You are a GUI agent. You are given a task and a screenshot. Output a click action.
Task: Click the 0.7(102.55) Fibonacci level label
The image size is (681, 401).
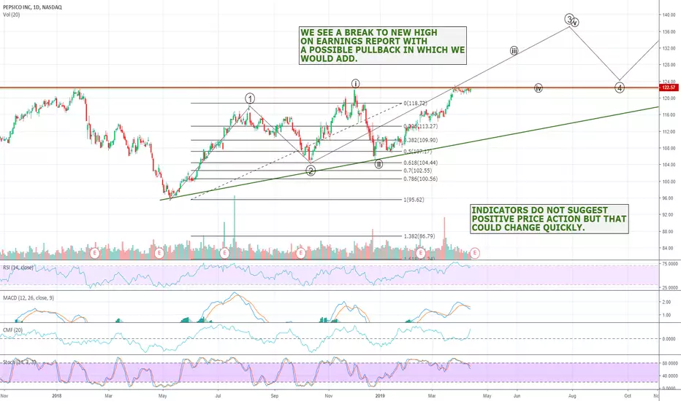417,171
